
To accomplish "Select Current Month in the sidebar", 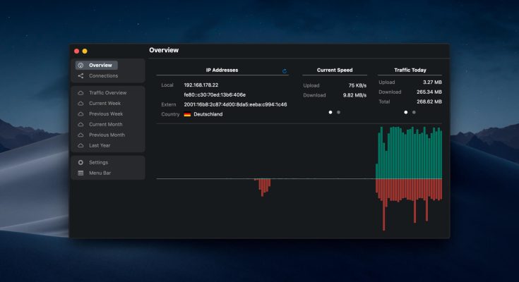I will pyautogui.click(x=106, y=124).
